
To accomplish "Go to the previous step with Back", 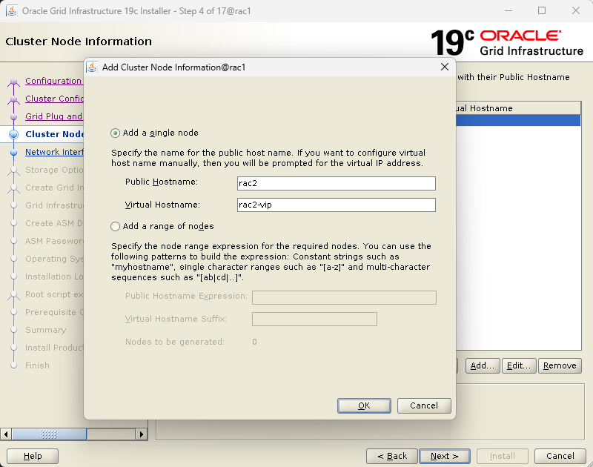I will tap(392, 456).
